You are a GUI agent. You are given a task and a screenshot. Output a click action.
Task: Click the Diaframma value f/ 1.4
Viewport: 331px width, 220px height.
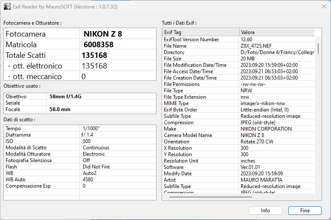pyautogui.click(x=87, y=135)
